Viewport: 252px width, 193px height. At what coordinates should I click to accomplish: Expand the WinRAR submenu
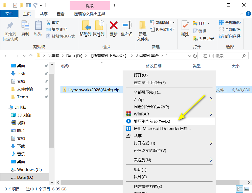pyautogui.click(x=211, y=114)
